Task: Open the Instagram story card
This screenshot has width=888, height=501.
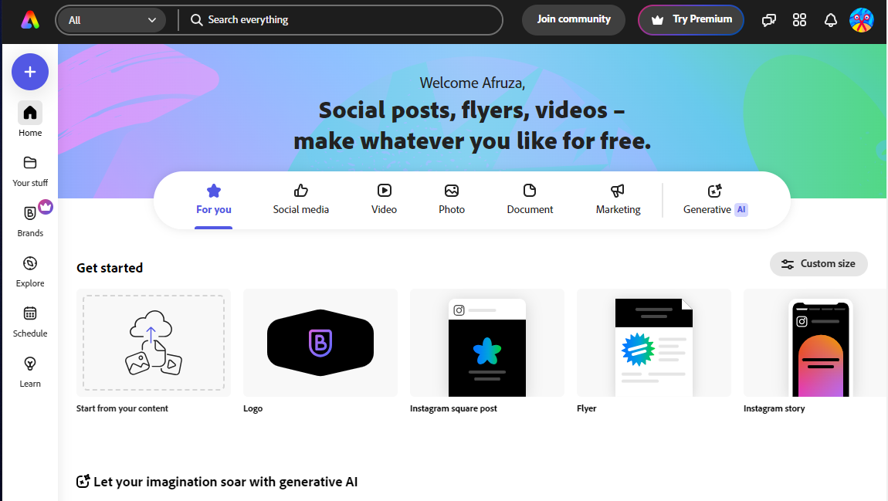Action: click(x=815, y=343)
